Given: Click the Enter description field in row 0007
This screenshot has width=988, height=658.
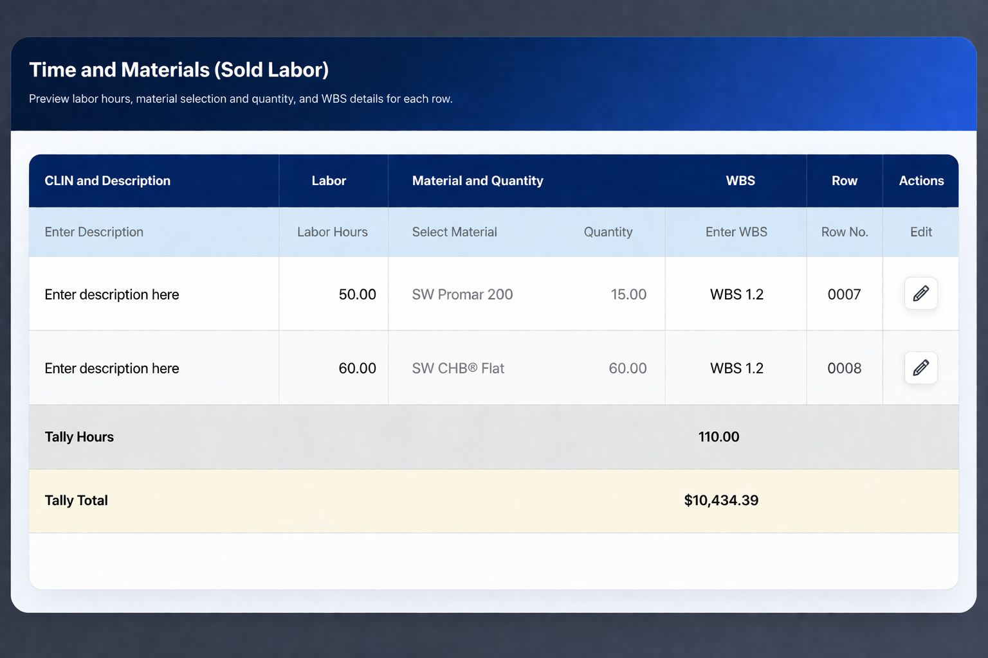Looking at the screenshot, I should [111, 294].
